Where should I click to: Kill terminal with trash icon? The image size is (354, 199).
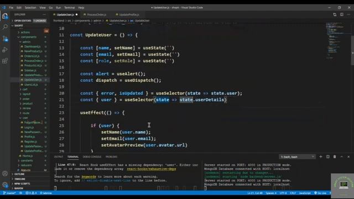(x=335, y=156)
